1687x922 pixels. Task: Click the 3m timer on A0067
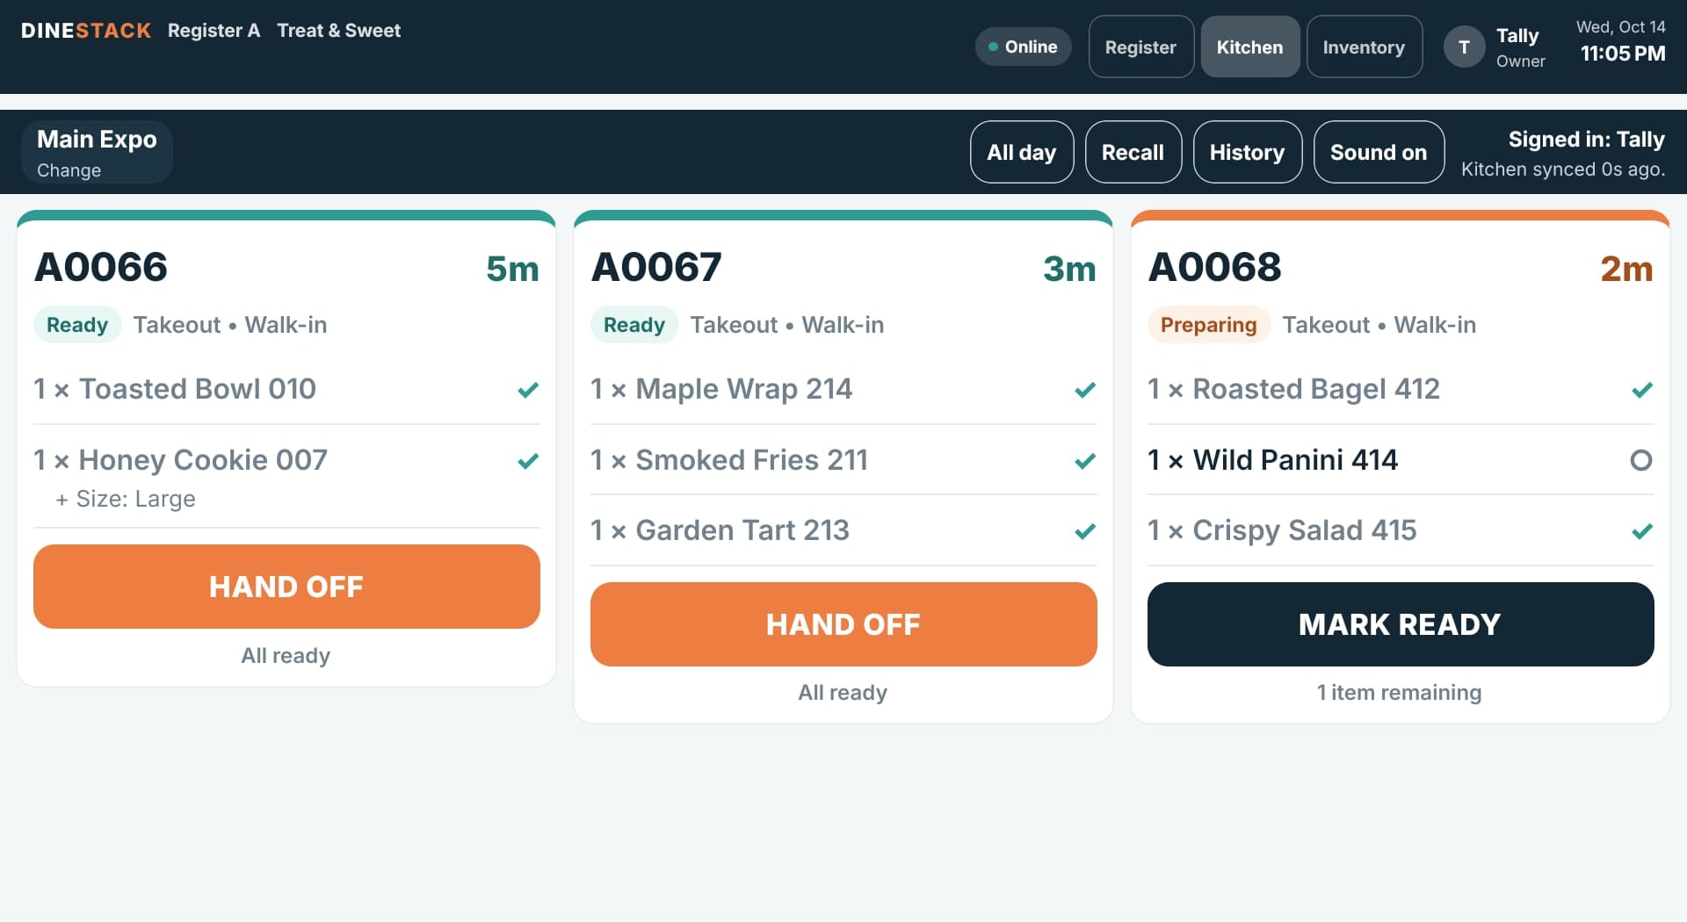click(1069, 269)
